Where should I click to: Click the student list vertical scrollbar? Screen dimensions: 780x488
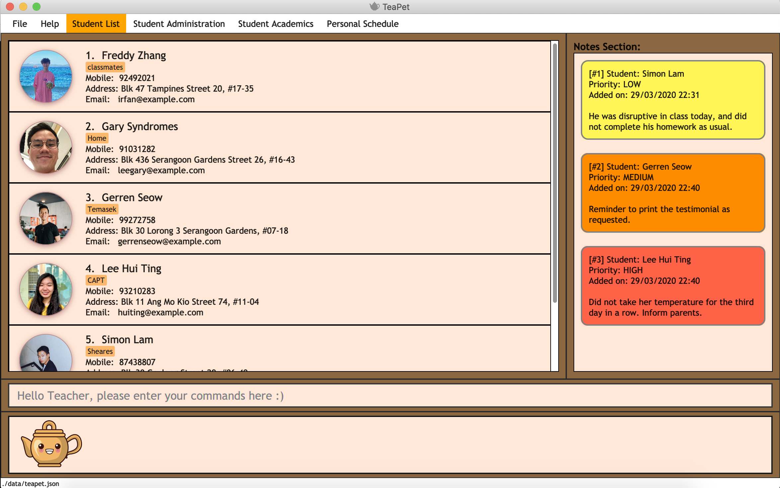pos(555,173)
